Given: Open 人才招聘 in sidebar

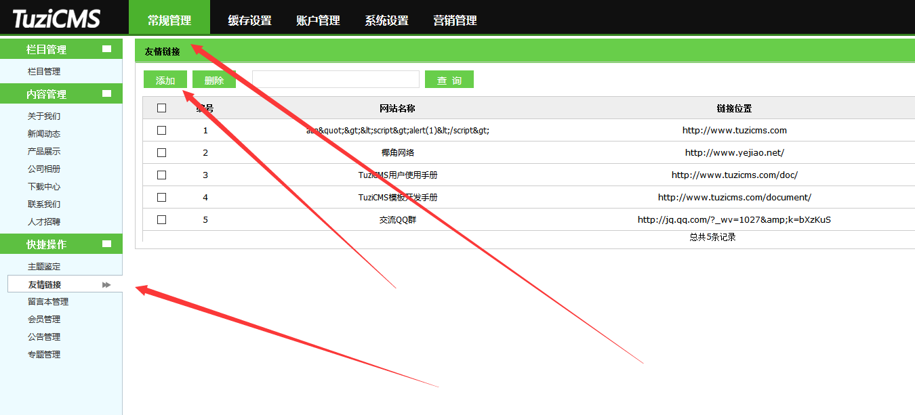Looking at the screenshot, I should pos(44,221).
